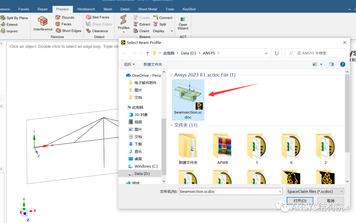Collapse the ribbon with the chevron

tap(349, 9)
